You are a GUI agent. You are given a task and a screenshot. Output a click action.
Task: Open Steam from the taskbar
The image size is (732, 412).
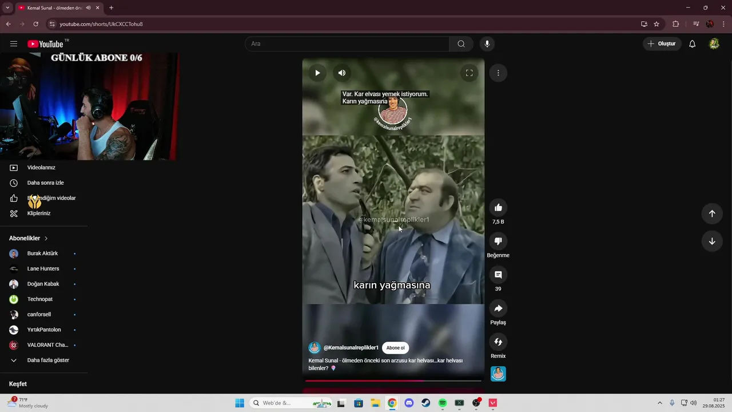click(426, 403)
